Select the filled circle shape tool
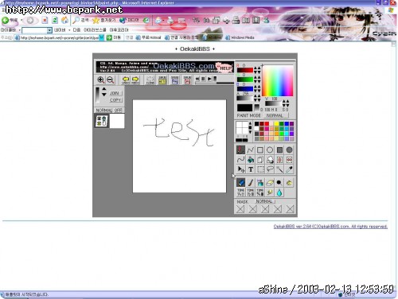The height and width of the screenshot is (299, 398). (x=289, y=150)
